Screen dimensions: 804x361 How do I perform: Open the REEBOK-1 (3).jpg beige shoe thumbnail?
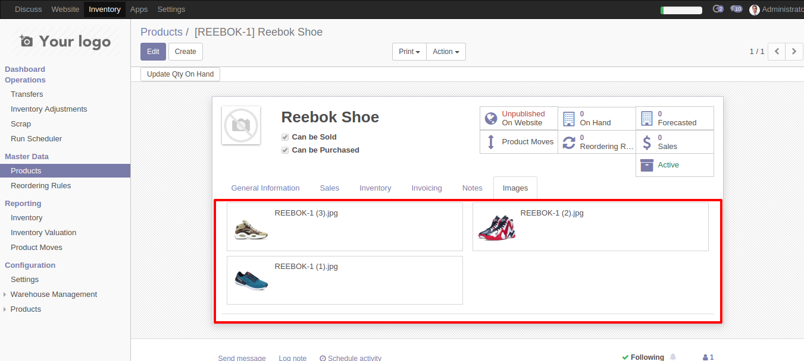pyautogui.click(x=251, y=229)
